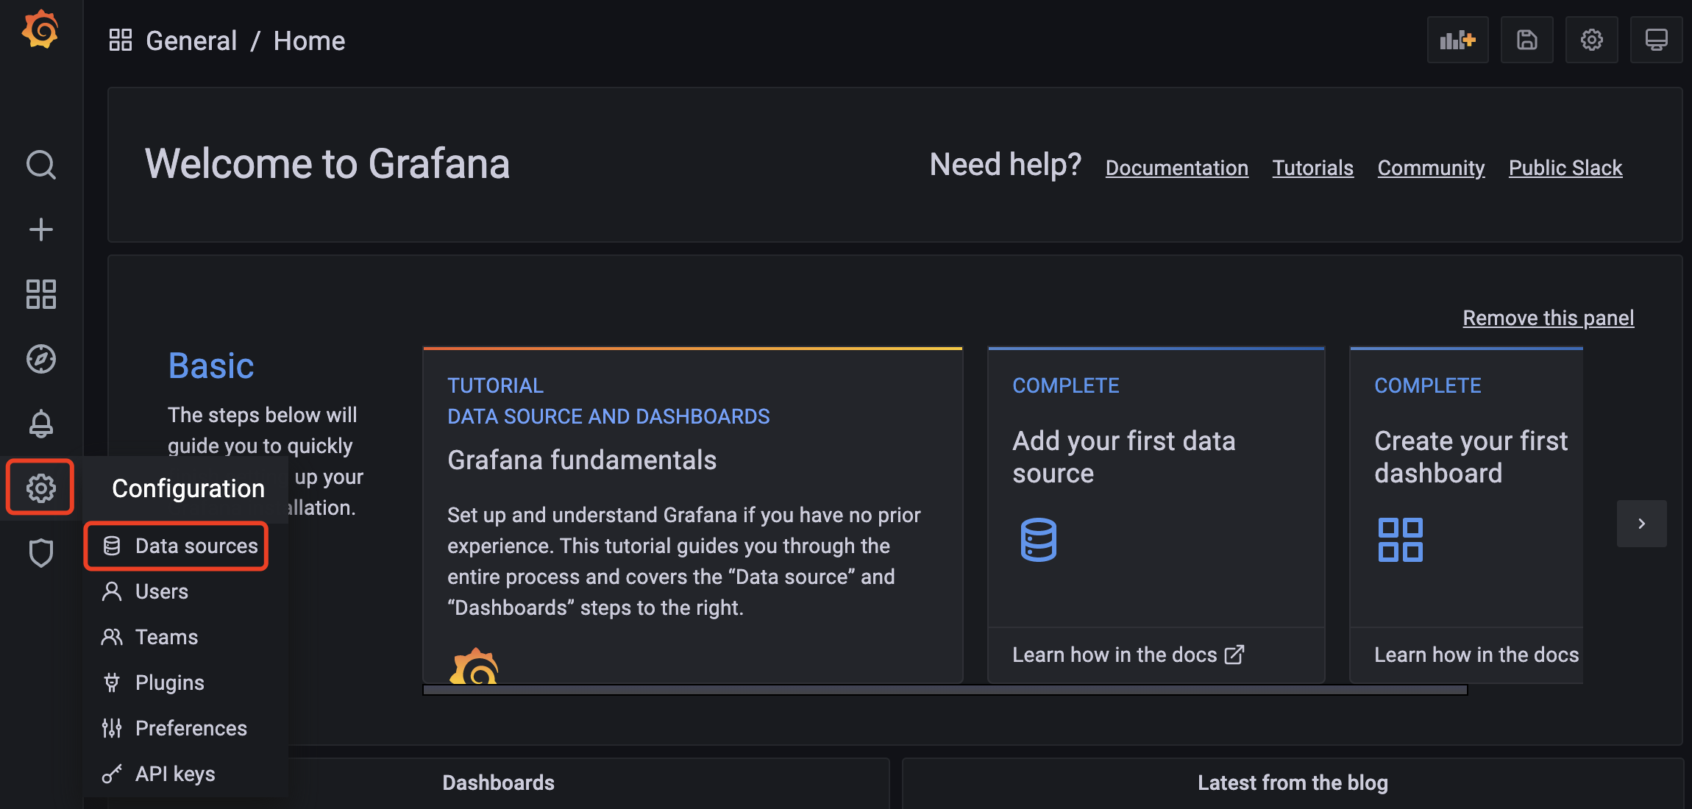This screenshot has width=1692, height=809.
Task: Open the Search dashboards magnifier icon
Action: coord(40,165)
